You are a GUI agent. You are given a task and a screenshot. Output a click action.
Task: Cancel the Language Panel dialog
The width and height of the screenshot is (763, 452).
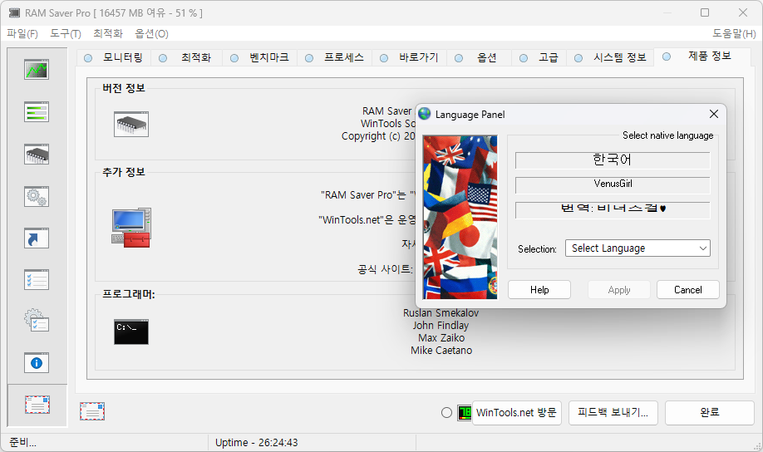pyautogui.click(x=688, y=289)
